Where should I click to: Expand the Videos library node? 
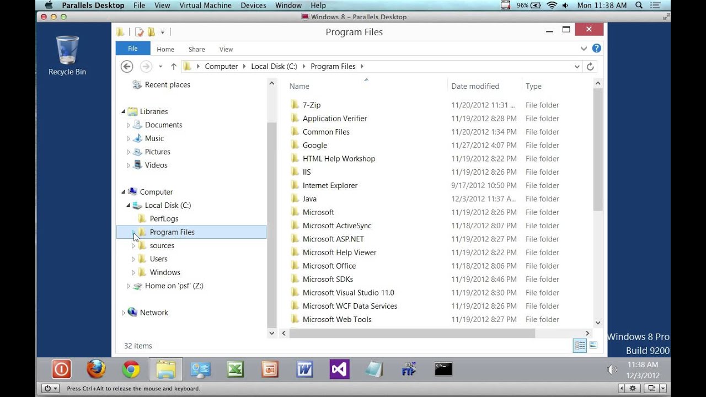129,165
